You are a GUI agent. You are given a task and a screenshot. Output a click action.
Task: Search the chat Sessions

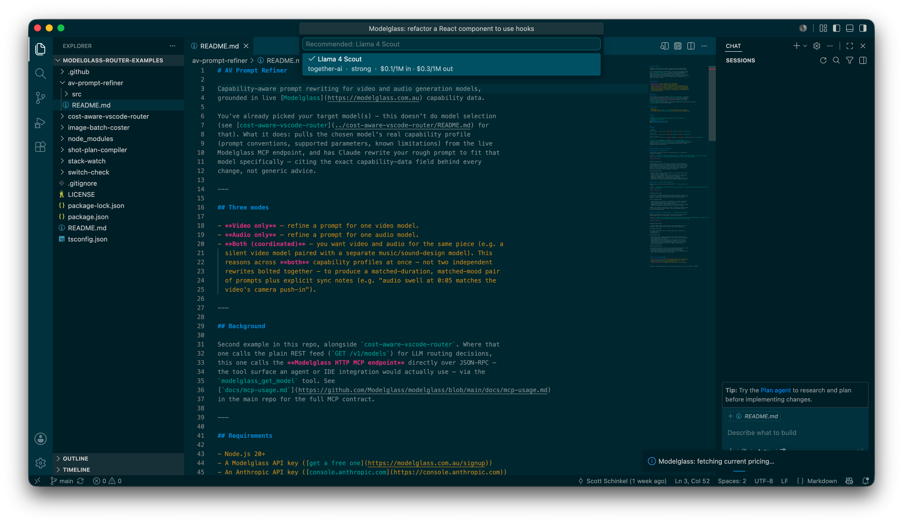pyautogui.click(x=836, y=60)
